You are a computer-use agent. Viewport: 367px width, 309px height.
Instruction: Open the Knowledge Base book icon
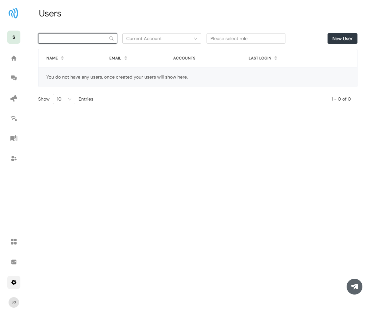point(14,138)
